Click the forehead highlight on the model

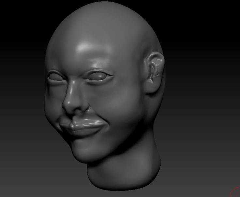[86, 47]
